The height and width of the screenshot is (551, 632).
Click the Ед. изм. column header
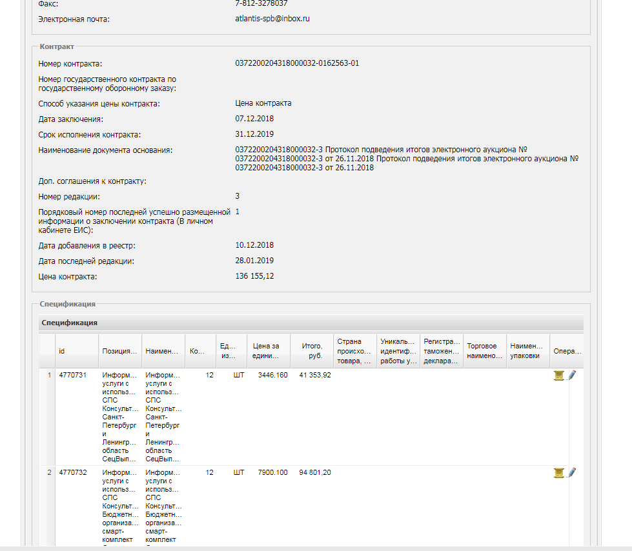click(231, 351)
